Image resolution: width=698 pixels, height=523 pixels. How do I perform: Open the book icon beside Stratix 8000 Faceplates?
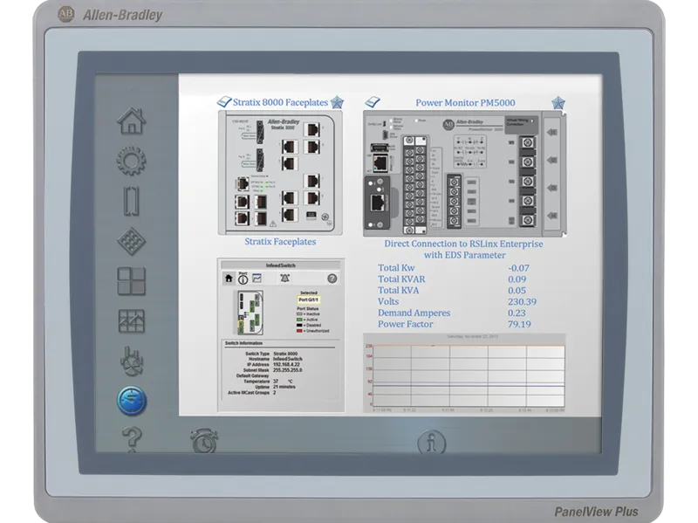click(x=224, y=102)
